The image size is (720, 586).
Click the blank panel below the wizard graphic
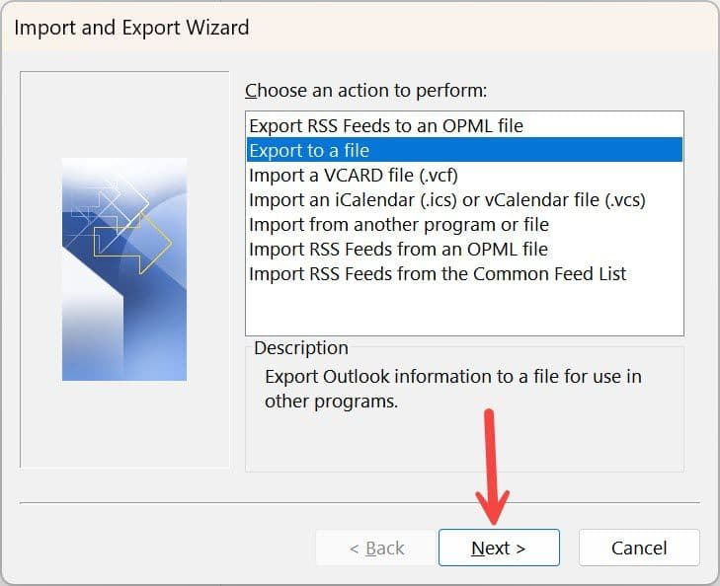124,424
